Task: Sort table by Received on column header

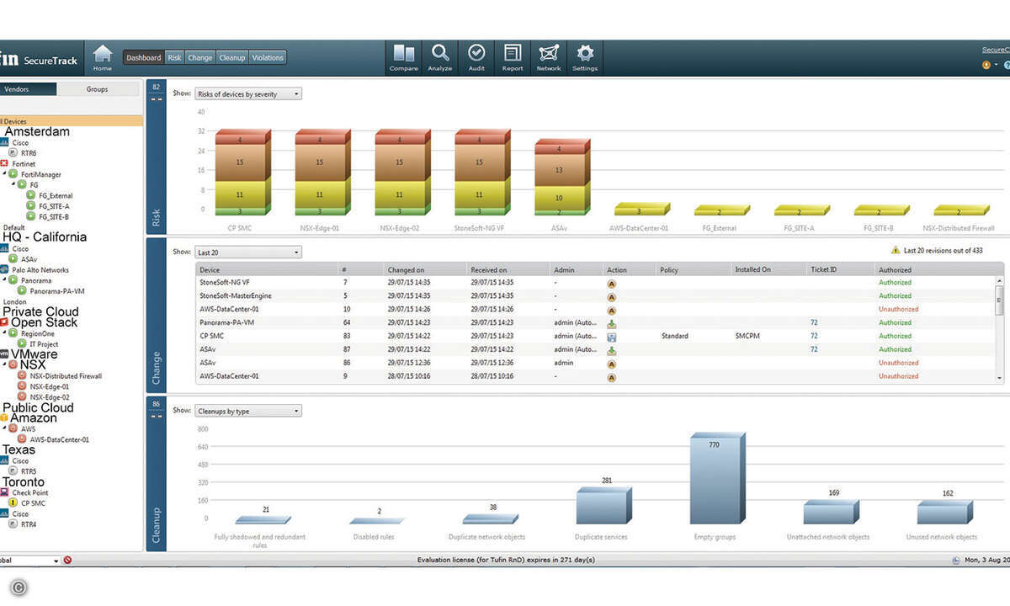Action: point(508,269)
